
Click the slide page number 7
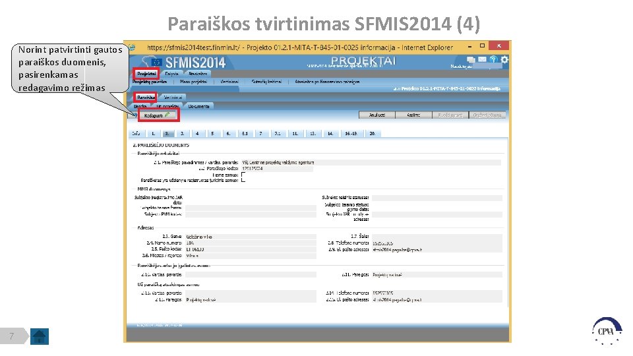point(12,336)
